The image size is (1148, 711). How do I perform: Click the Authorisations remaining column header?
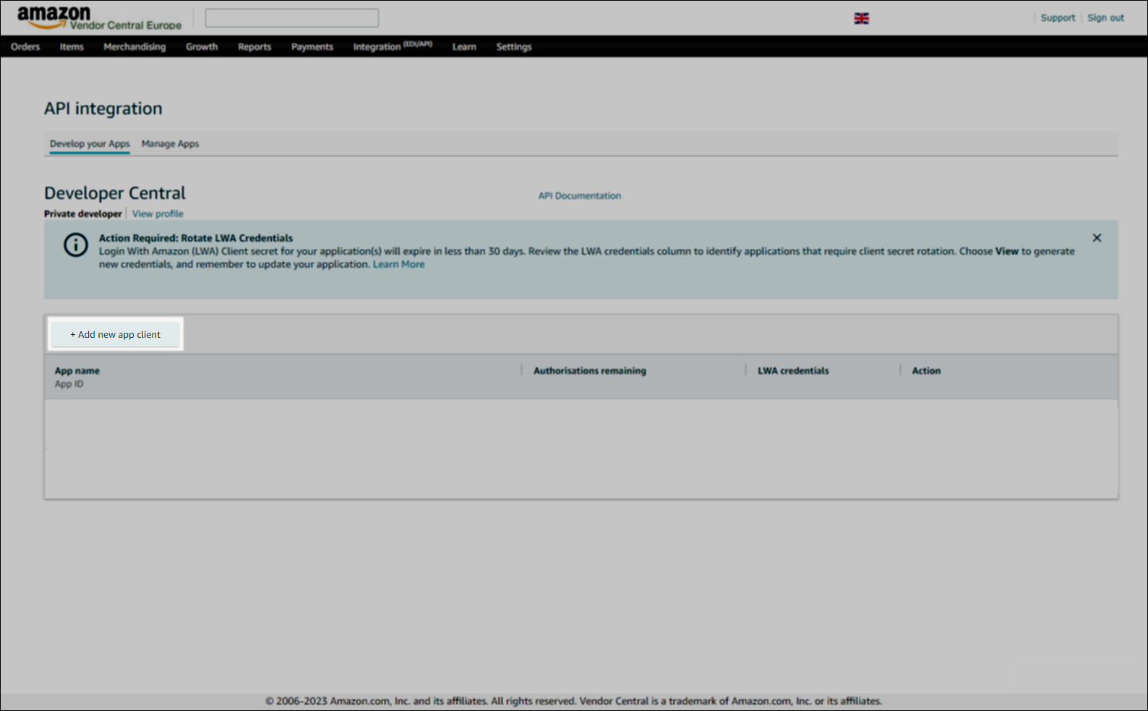(x=590, y=371)
